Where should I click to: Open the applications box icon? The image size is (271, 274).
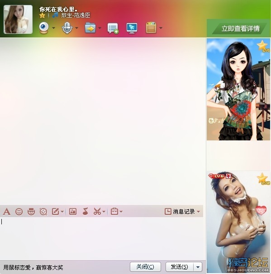[x=151, y=28]
